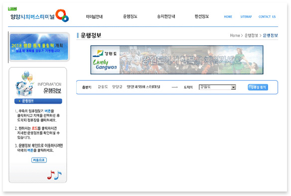
Task: Open the SITEMAP link
Action: tap(246, 17)
